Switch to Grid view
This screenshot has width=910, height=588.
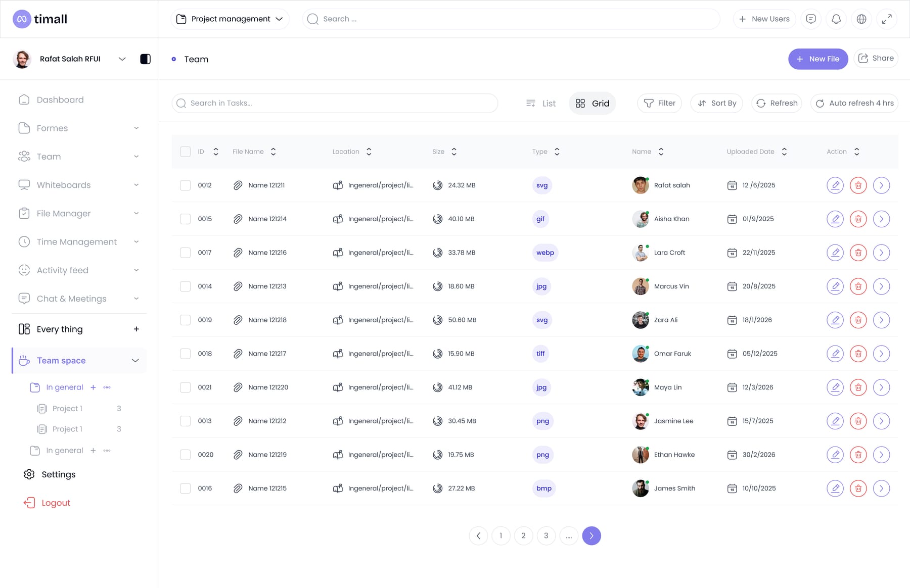pyautogui.click(x=593, y=104)
